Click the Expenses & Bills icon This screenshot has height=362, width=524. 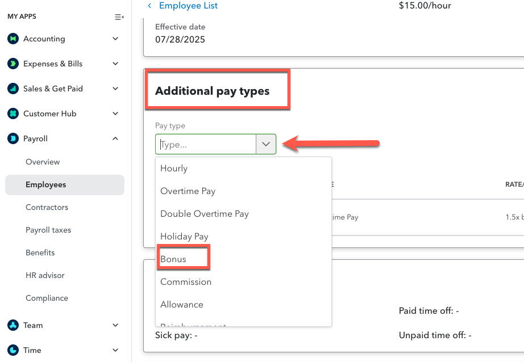[x=13, y=64]
